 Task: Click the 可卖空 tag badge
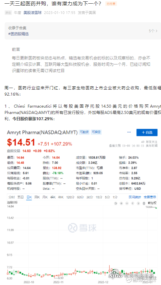click(96, 132)
